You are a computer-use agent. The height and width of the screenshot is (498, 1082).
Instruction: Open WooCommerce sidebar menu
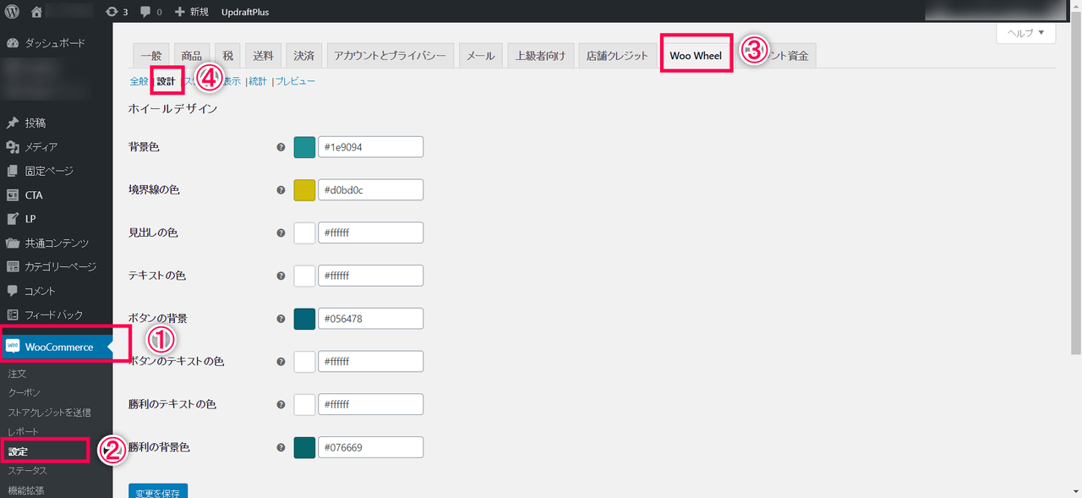(x=56, y=347)
